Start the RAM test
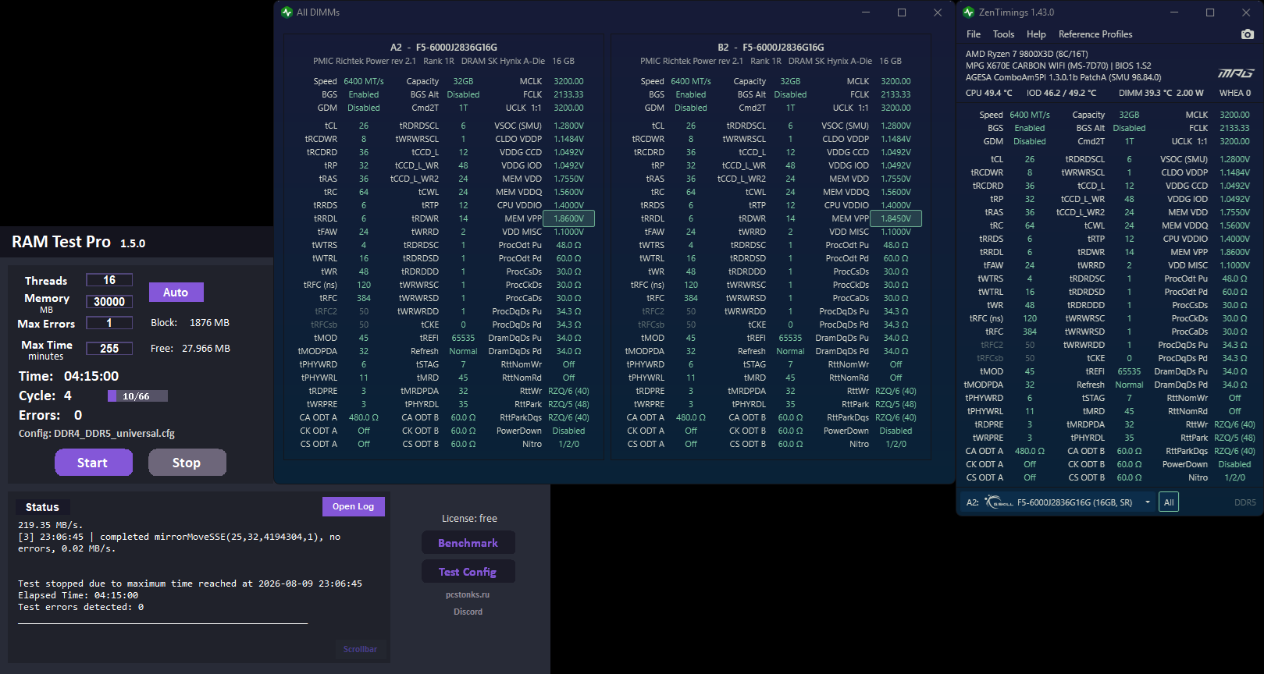1264x674 pixels. pos(93,463)
